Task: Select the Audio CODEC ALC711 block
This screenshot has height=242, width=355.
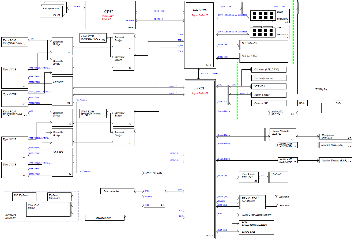Action: pos(283,135)
